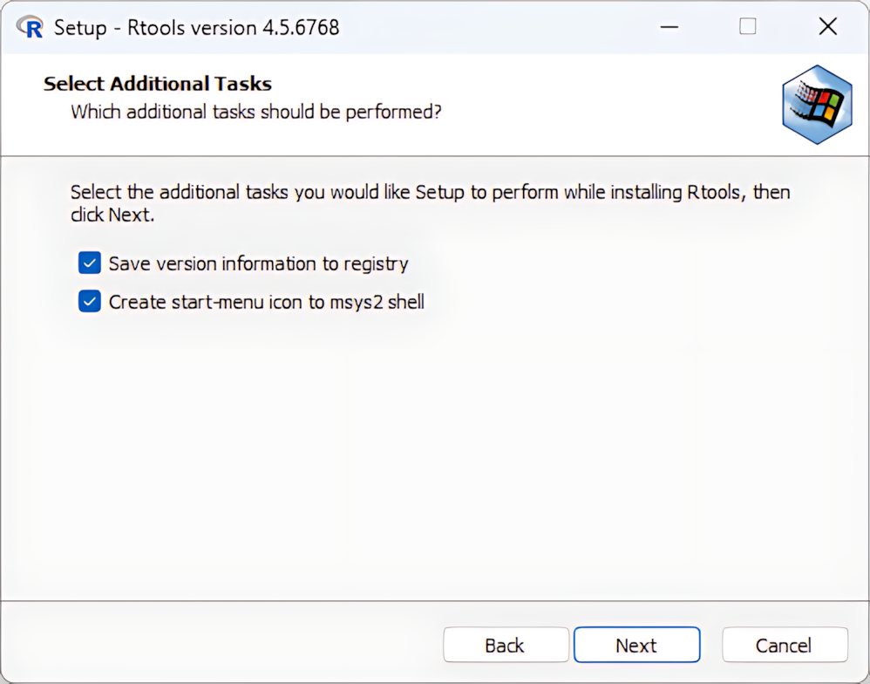Minimize the Rtools Setup window
Image resolution: width=870 pixels, height=684 pixels.
pyautogui.click(x=669, y=27)
